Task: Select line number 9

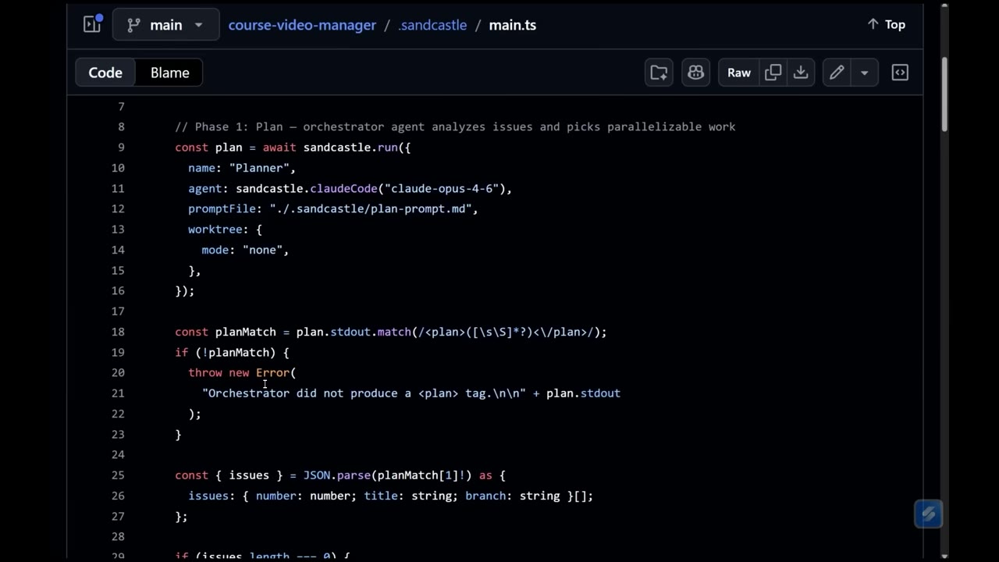Action: (x=121, y=148)
